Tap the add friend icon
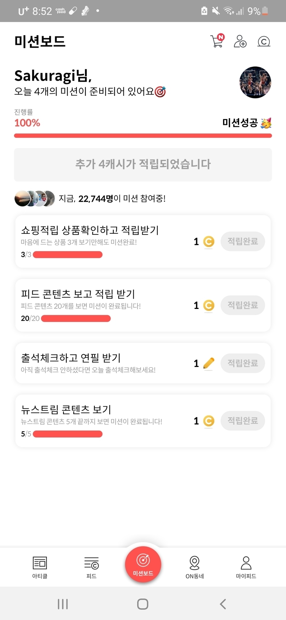 [x=240, y=41]
